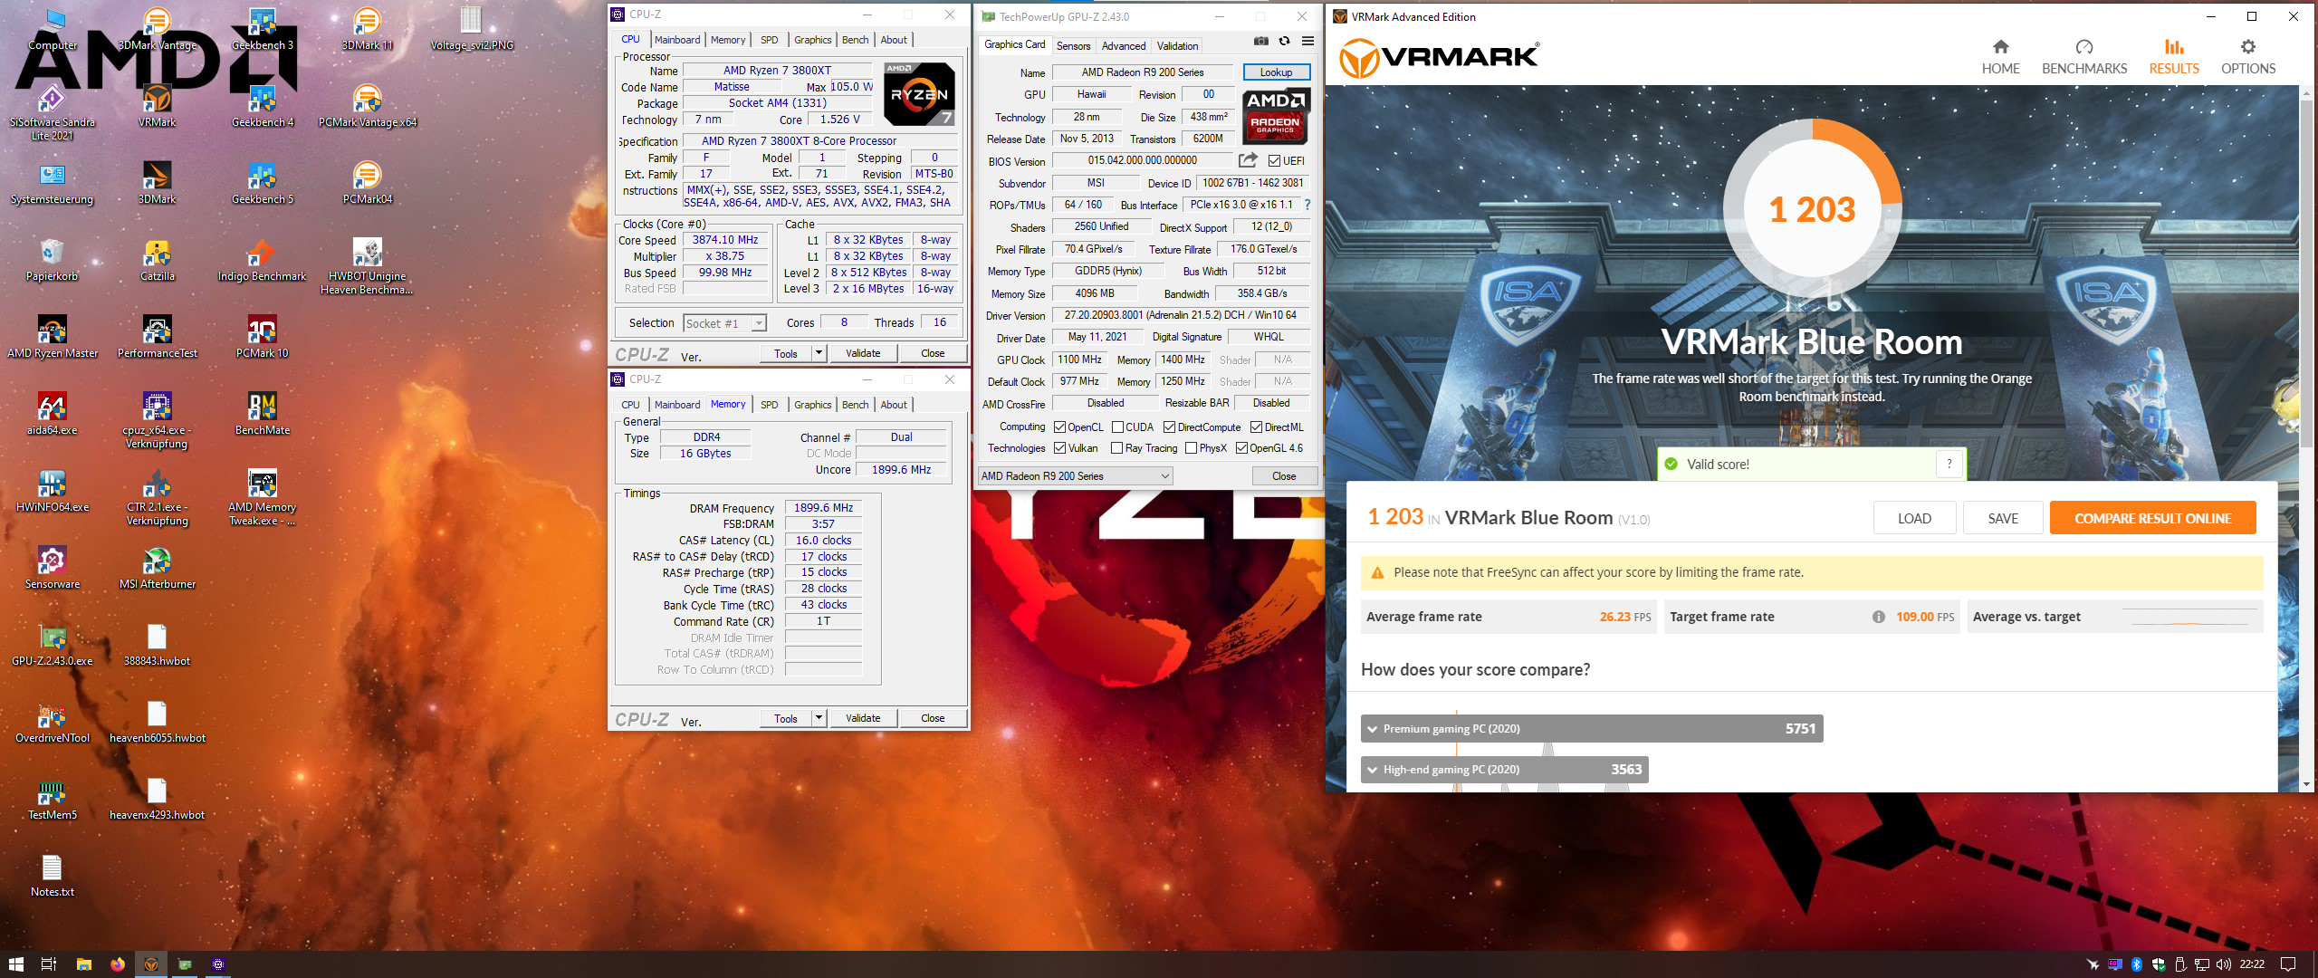Open Tools dropdown arrow in top CPU-Z
Screen dimensions: 2318x978
819,353
